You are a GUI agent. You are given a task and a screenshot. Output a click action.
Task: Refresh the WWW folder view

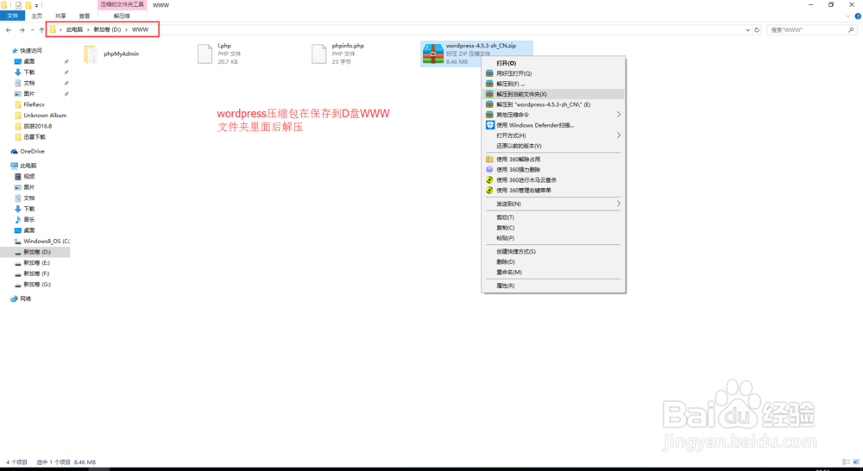757,29
